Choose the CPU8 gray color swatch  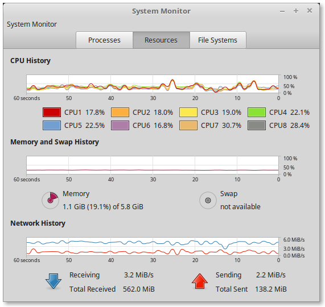point(257,126)
